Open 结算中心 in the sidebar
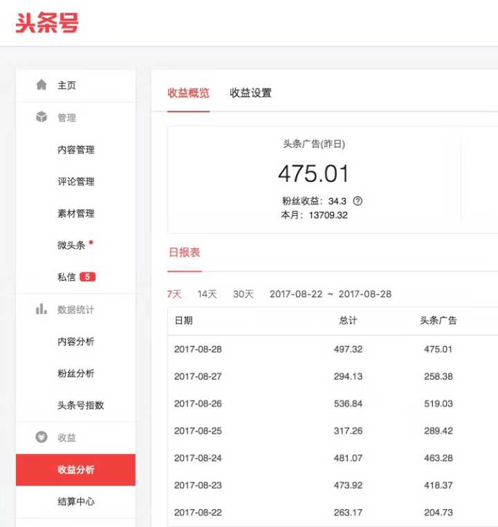The image size is (498, 527). tap(75, 501)
